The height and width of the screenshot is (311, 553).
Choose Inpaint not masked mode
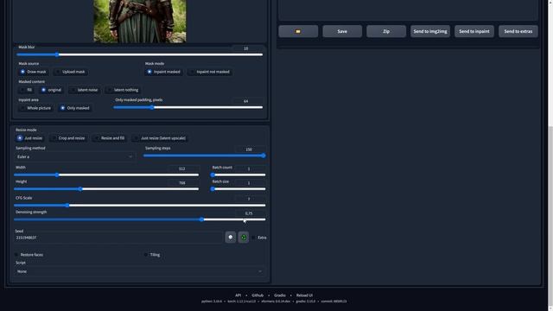pyautogui.click(x=209, y=72)
